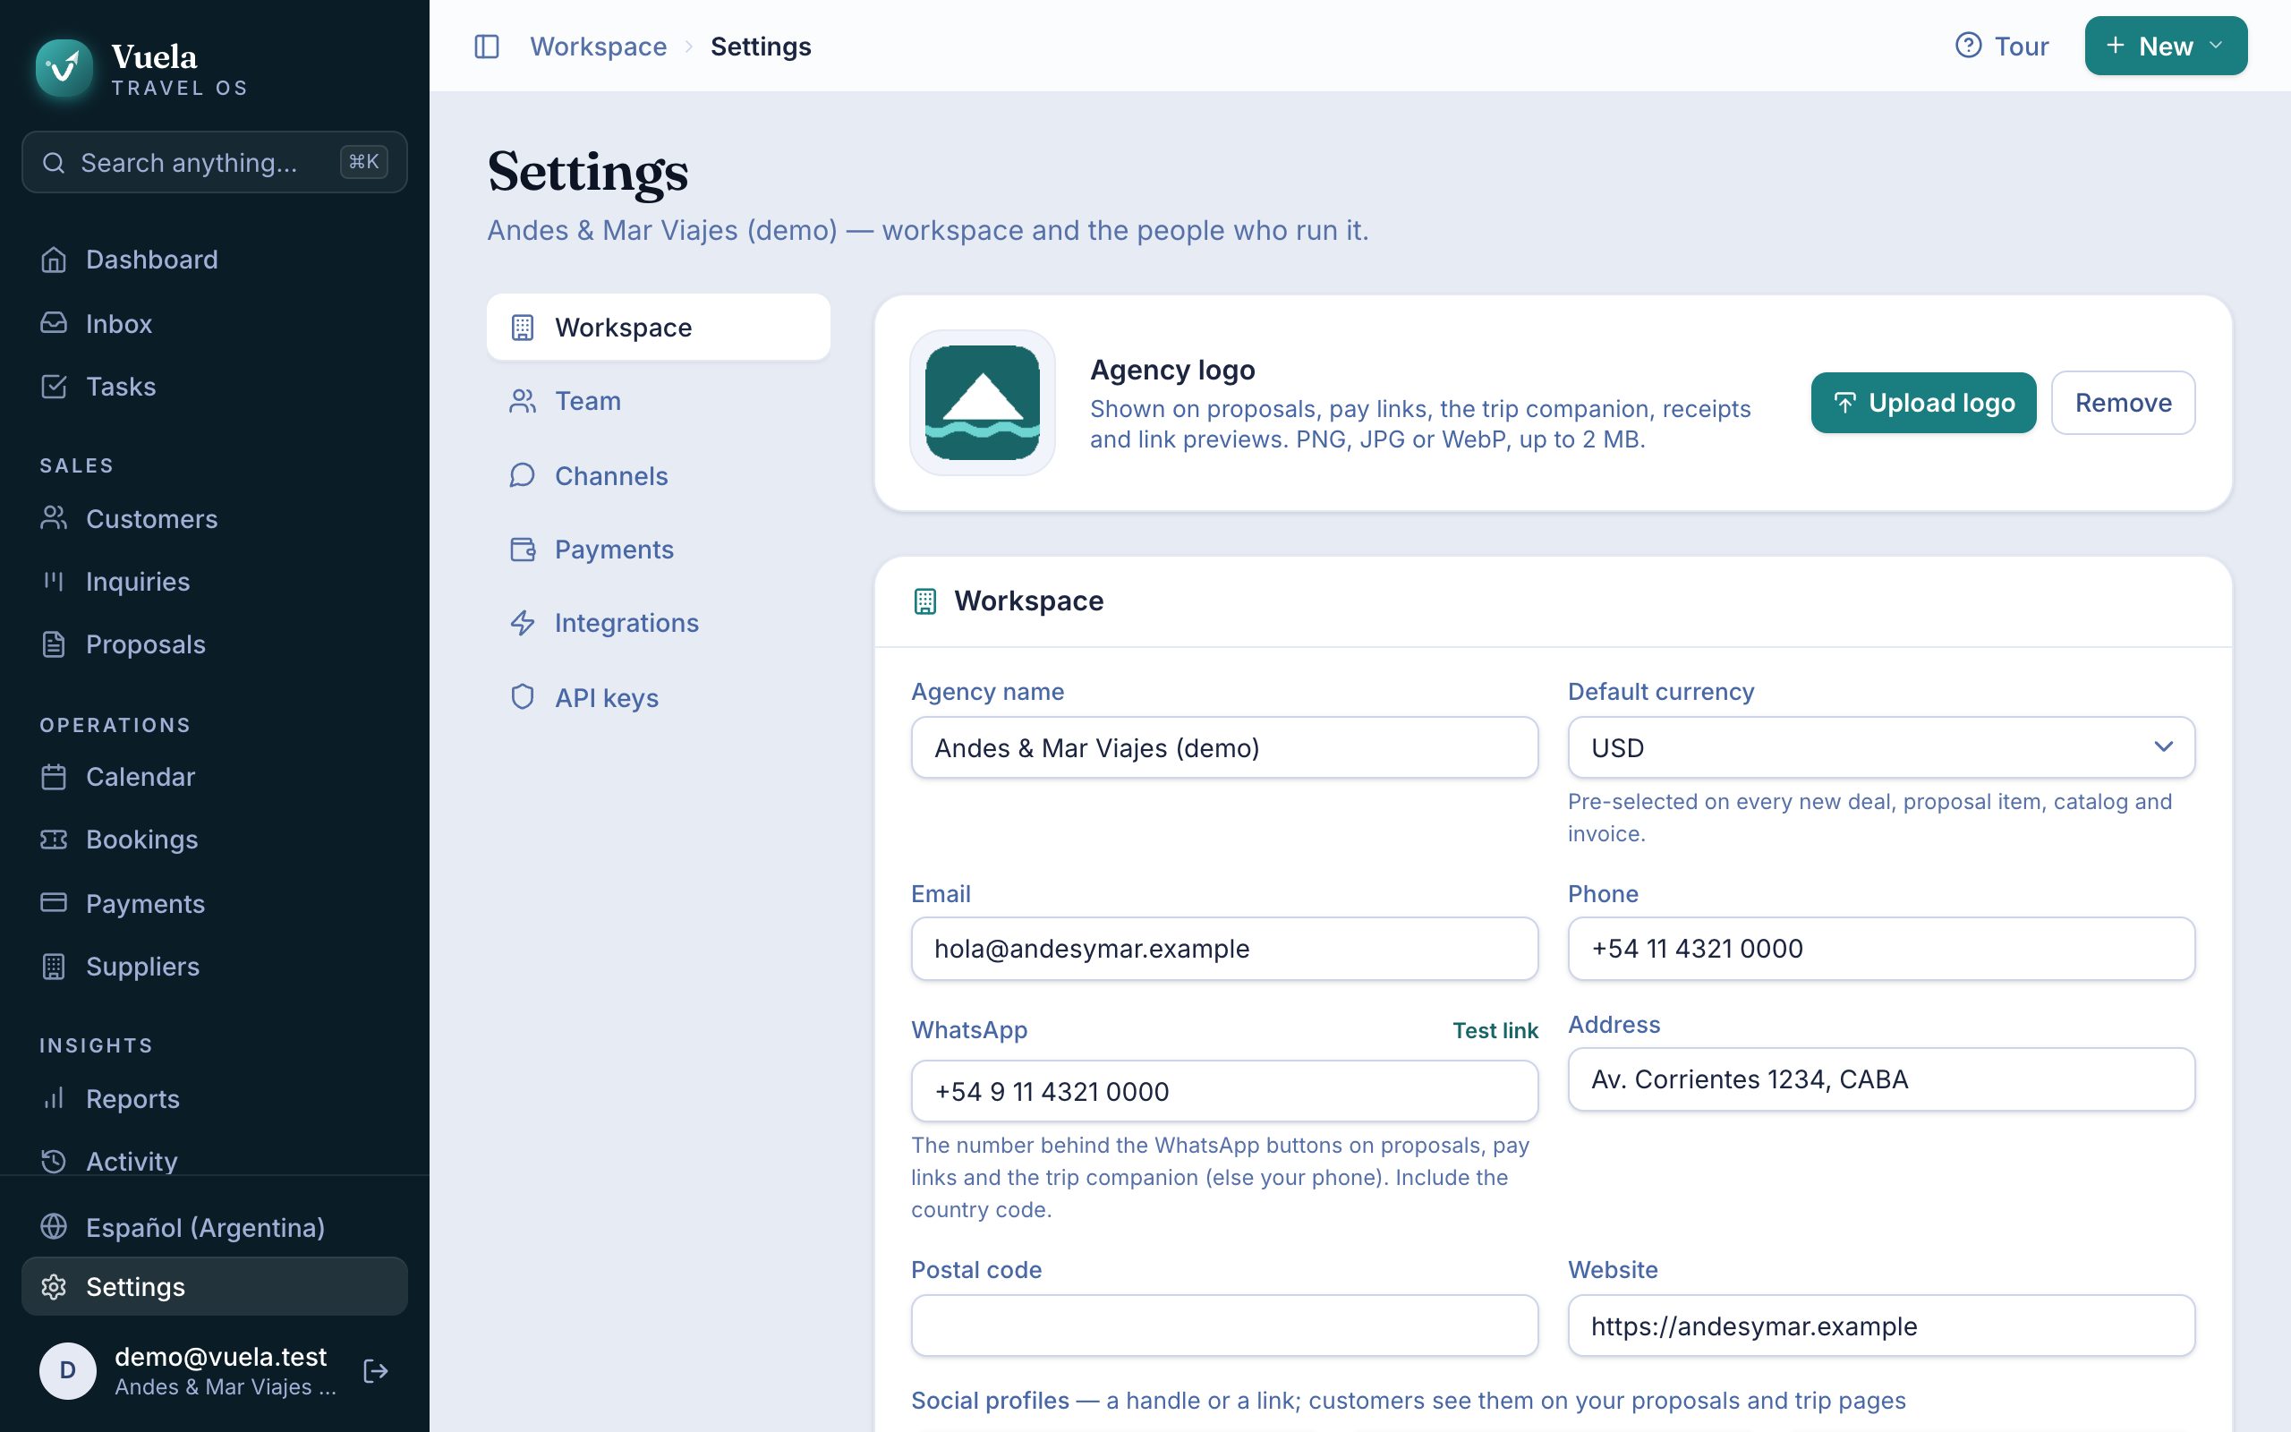Open Proposals in the sidebar
2291x1432 pixels.
(215, 644)
